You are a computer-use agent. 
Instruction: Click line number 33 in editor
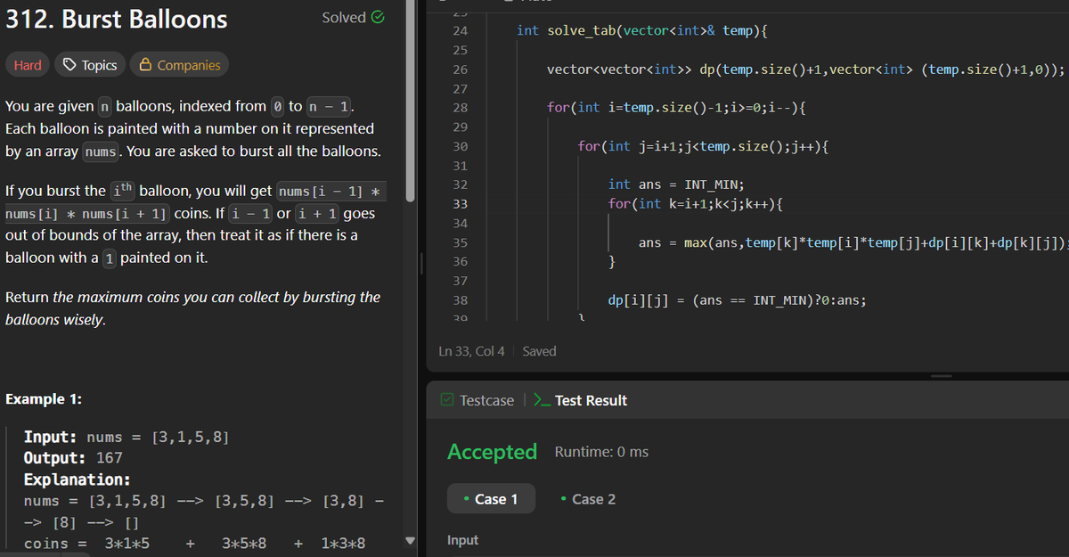tap(461, 204)
